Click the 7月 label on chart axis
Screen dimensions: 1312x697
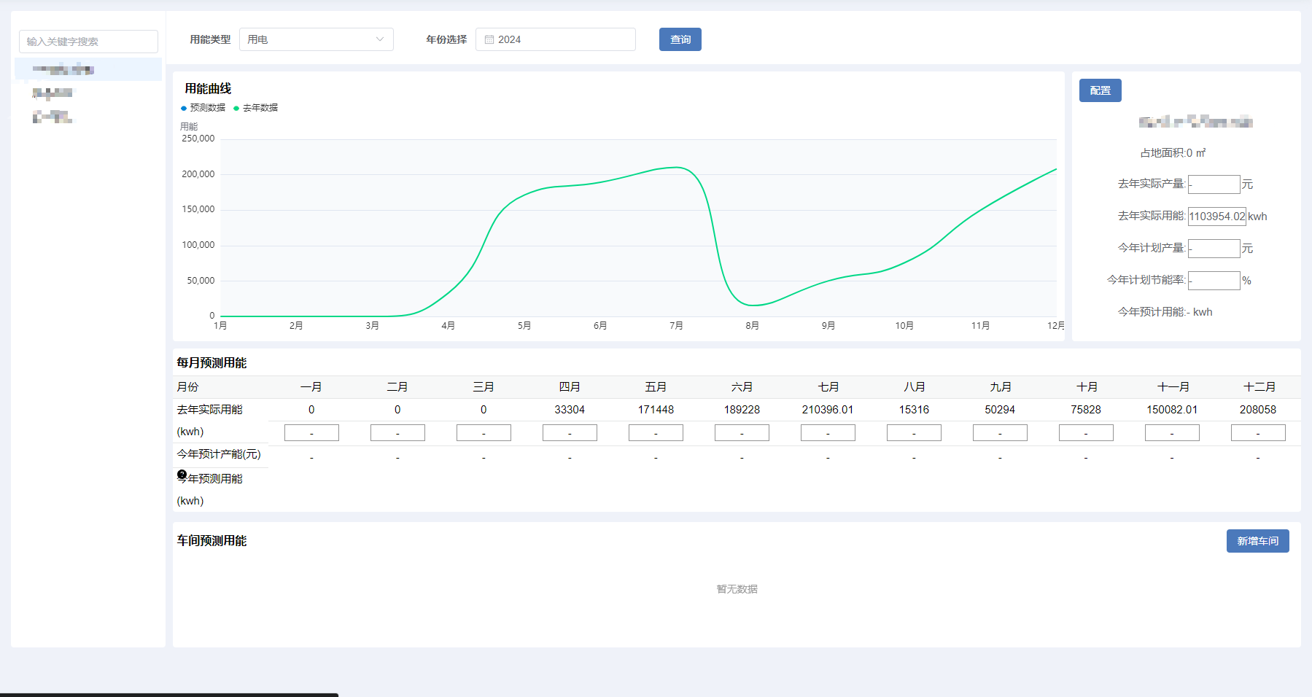pyautogui.click(x=676, y=326)
